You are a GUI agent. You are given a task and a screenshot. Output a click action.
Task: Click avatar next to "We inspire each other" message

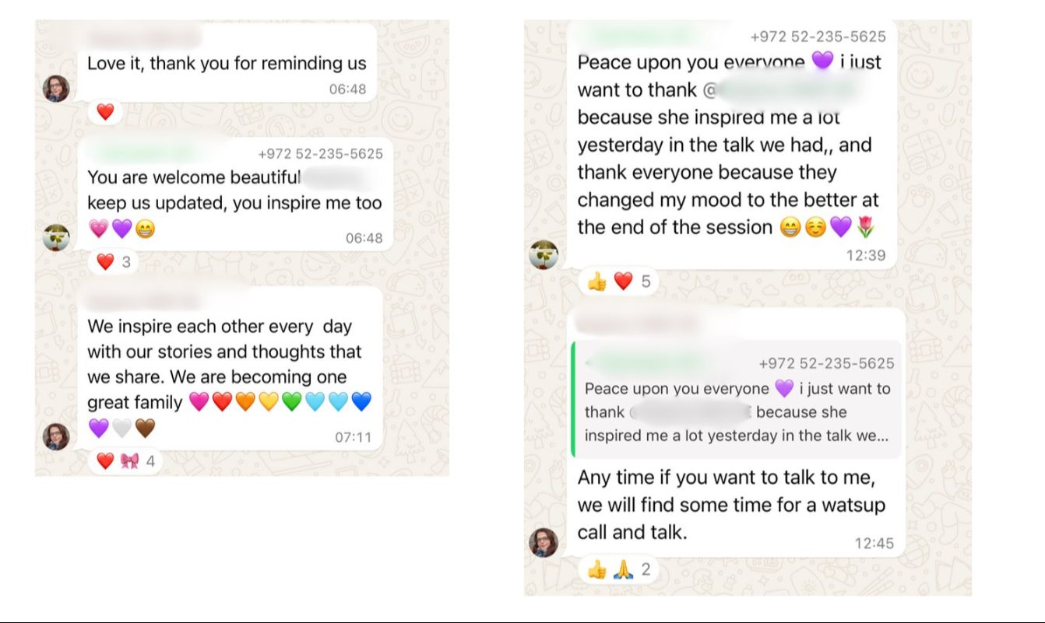tap(56, 436)
